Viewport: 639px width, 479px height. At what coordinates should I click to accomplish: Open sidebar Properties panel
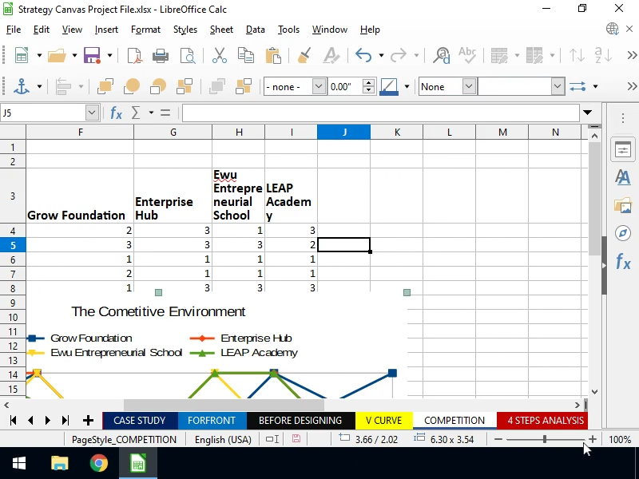point(623,150)
